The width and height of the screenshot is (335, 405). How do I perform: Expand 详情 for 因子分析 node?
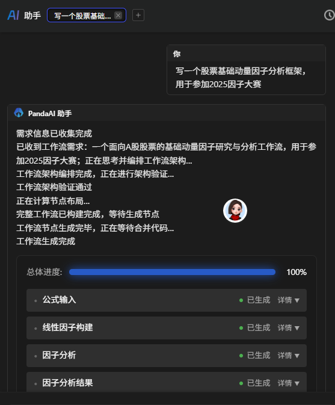tap(288, 356)
